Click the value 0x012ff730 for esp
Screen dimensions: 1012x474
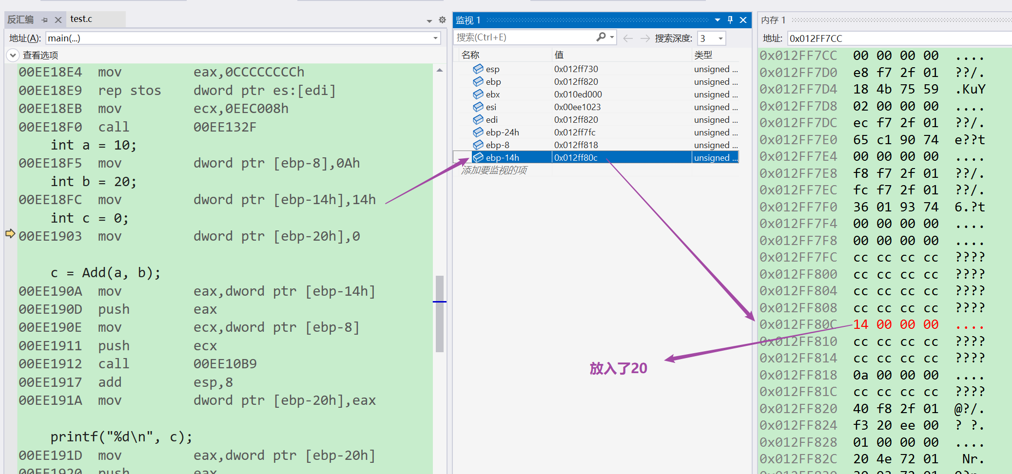pyautogui.click(x=576, y=69)
